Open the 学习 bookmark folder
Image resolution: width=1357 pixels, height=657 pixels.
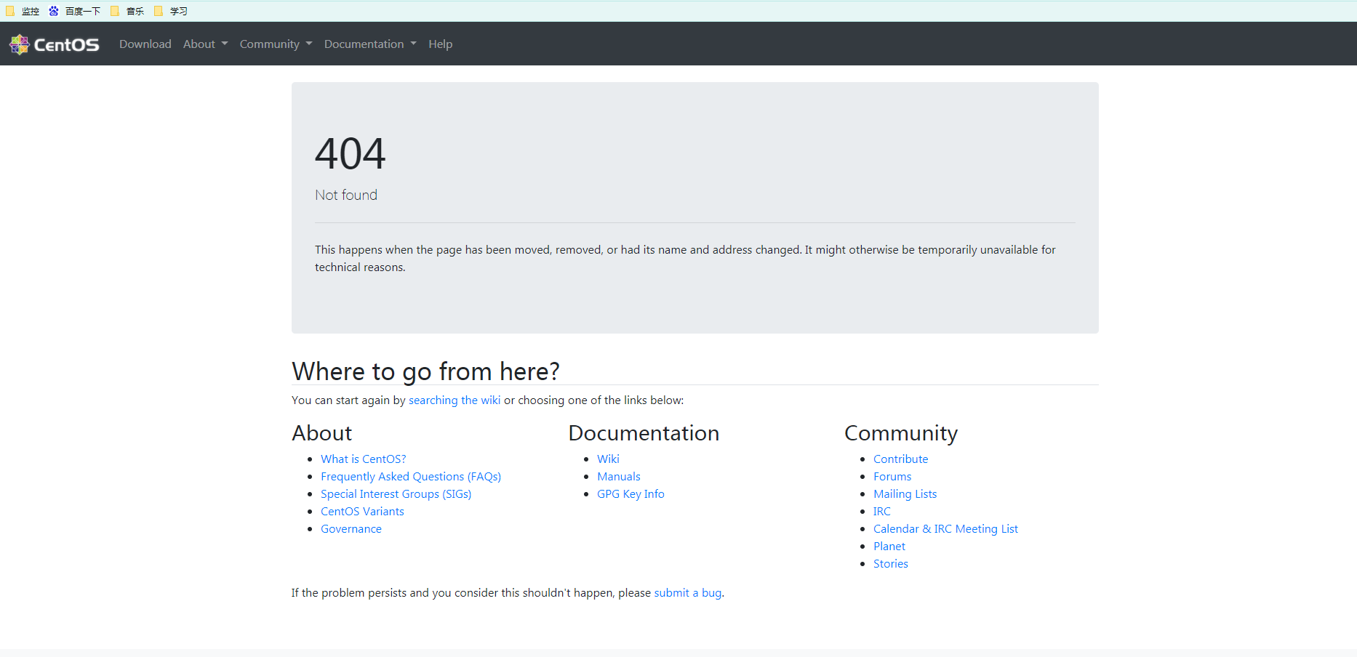(x=171, y=11)
